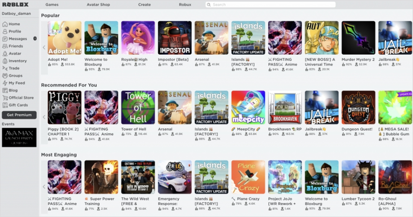Click the Get Premium button

point(19,115)
